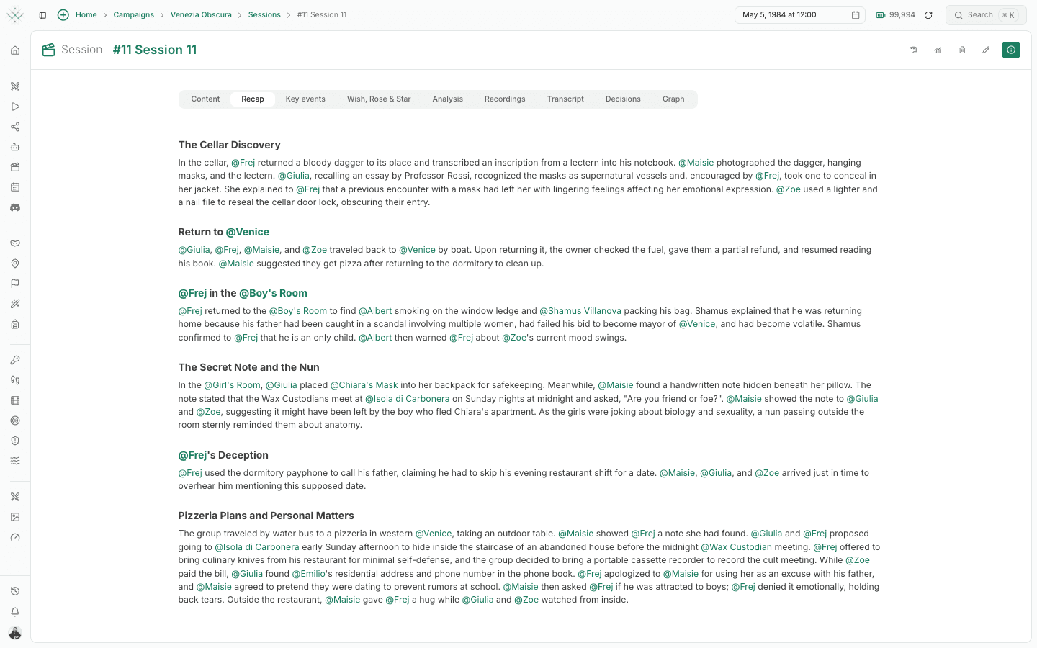Click the location pin sidebar icon

coord(15,264)
